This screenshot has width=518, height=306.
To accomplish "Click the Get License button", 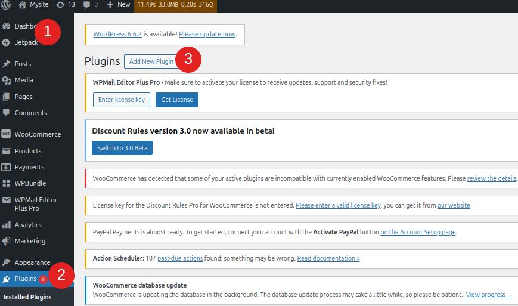I will [177, 100].
